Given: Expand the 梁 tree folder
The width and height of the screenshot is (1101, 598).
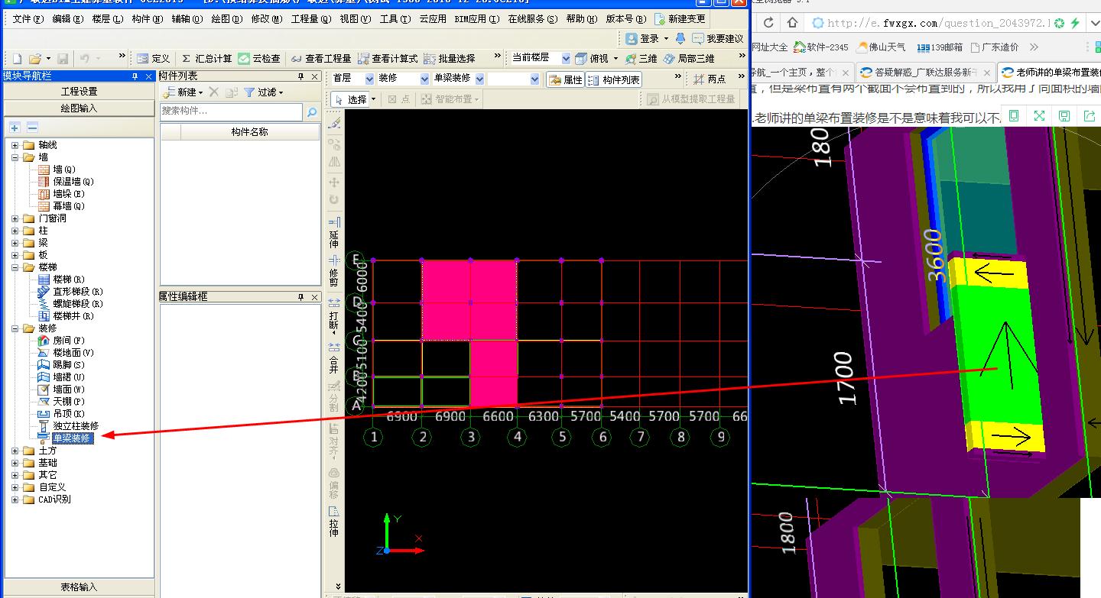Looking at the screenshot, I should (x=15, y=243).
